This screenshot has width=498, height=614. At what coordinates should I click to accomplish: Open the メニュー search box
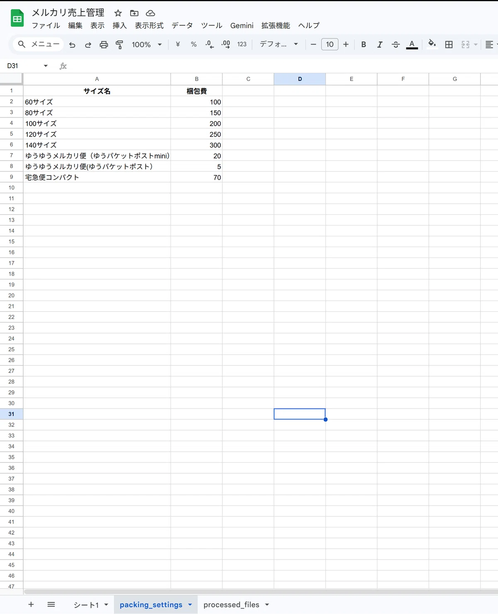[x=38, y=44]
